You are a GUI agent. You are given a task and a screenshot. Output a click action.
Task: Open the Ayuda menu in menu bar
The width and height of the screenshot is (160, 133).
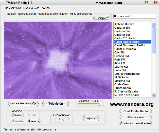coord(46,8)
